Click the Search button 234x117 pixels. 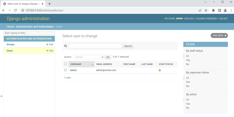pos(128,46)
